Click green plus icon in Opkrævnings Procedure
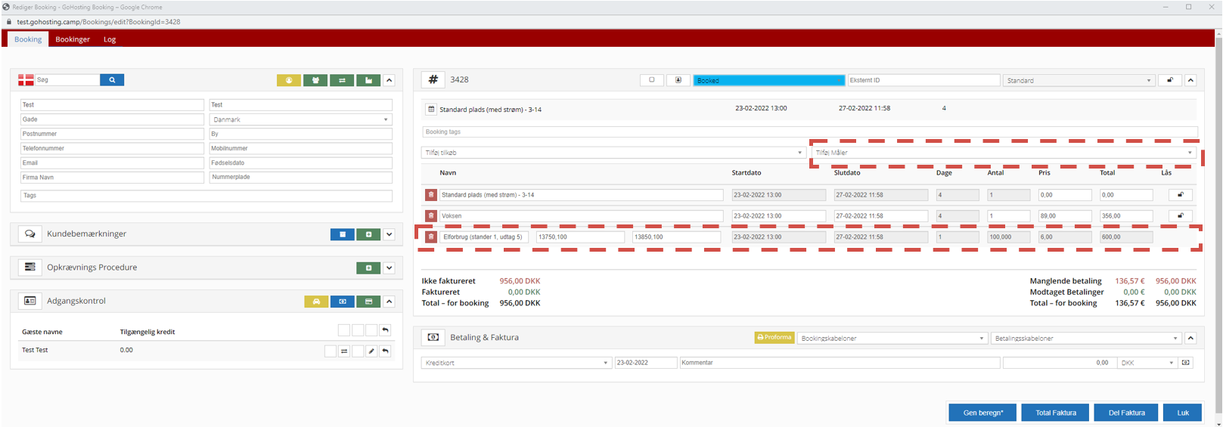Image resolution: width=1223 pixels, height=427 pixels. click(368, 268)
